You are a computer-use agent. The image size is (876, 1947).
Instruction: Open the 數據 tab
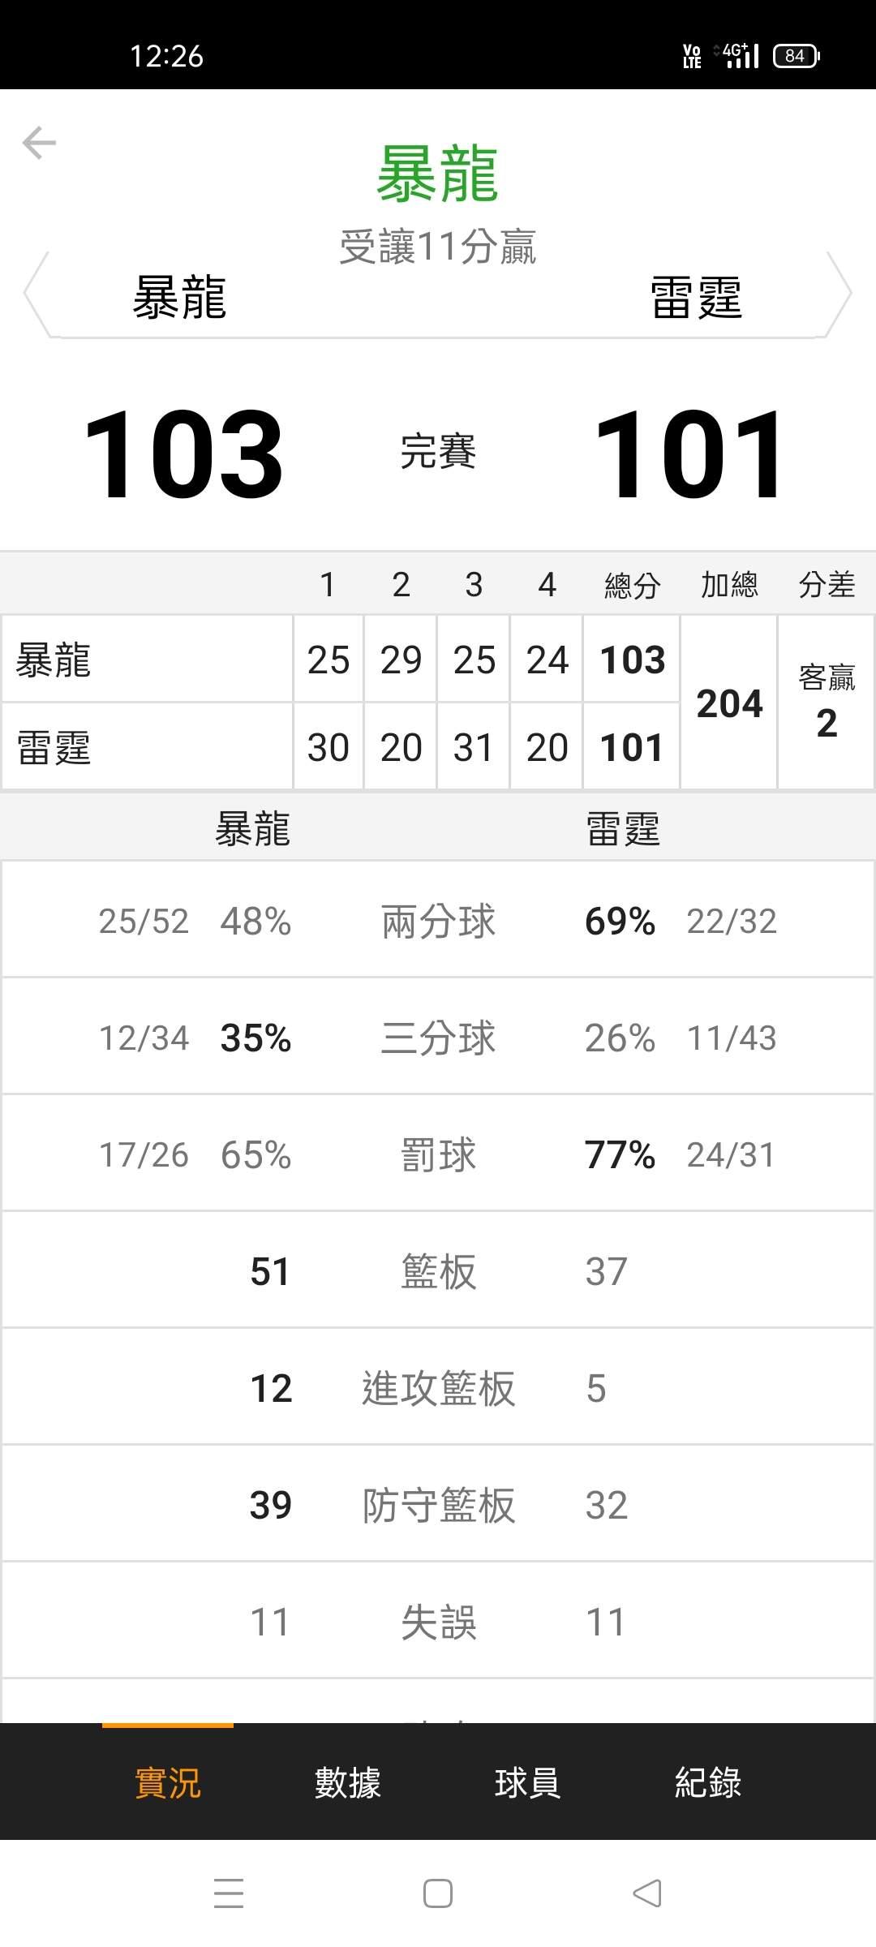pyautogui.click(x=348, y=1783)
